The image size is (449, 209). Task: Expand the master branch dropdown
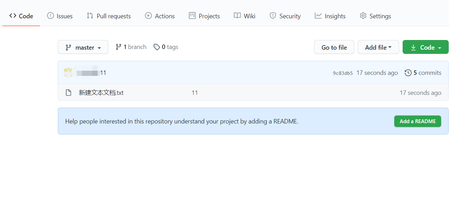[83, 47]
